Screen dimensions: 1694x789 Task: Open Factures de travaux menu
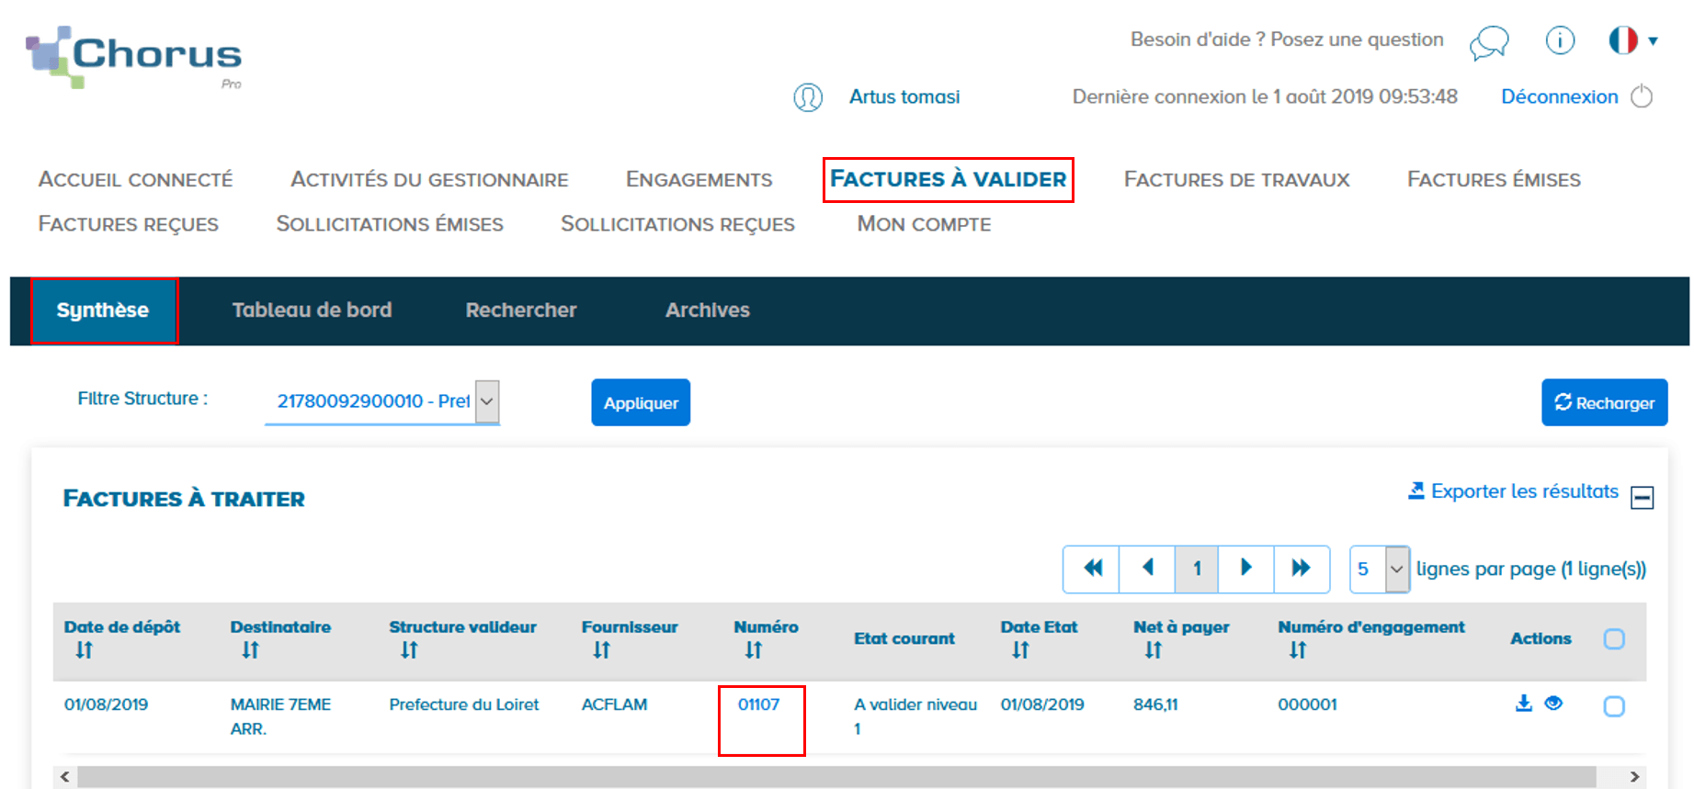tap(1236, 179)
